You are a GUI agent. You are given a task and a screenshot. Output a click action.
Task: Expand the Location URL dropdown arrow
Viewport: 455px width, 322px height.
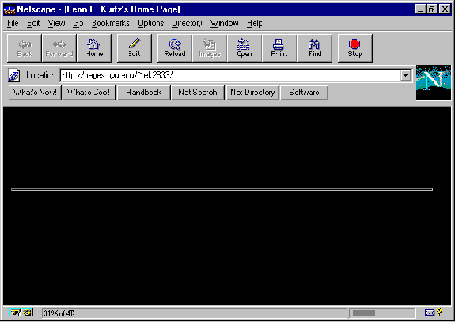pyautogui.click(x=406, y=75)
